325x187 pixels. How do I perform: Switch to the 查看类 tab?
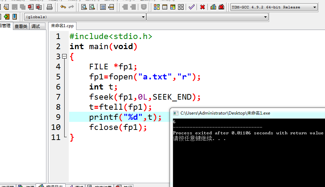[x=21, y=26]
